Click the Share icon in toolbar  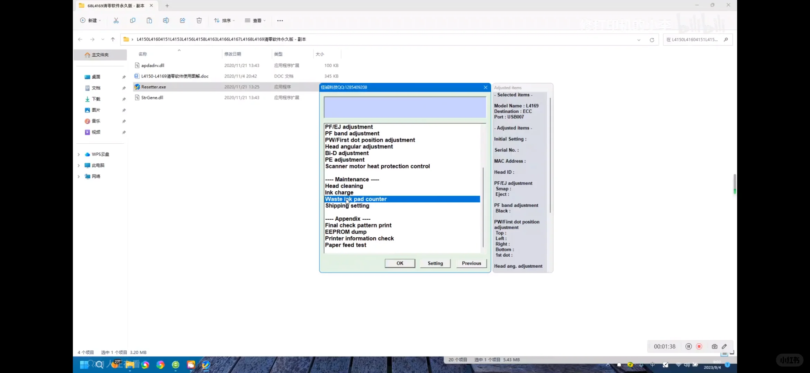[182, 20]
